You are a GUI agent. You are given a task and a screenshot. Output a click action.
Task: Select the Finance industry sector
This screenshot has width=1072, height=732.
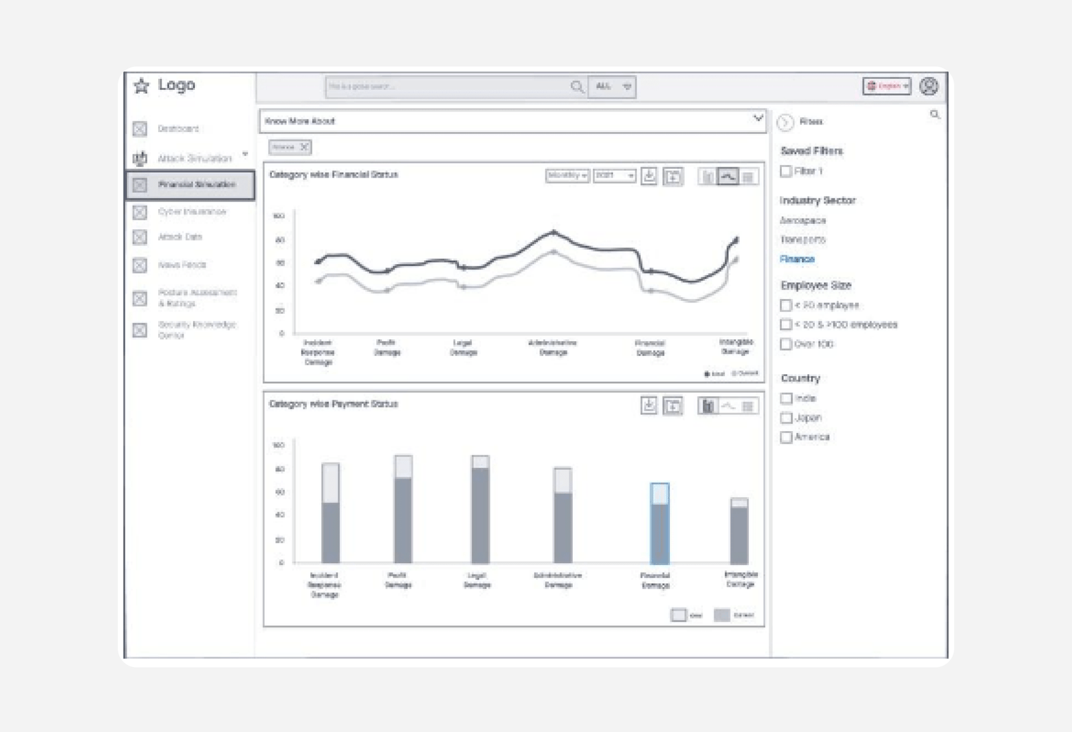click(797, 259)
